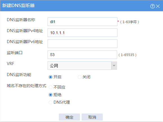Expand the VRF dropdown arrow button
The width and height of the screenshot is (163, 122).
tap(114, 66)
